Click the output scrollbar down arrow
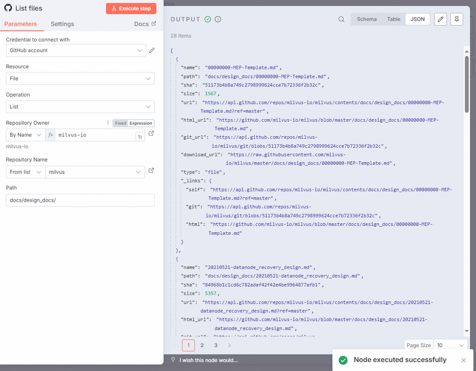The height and width of the screenshot is (371, 476). click(466, 331)
